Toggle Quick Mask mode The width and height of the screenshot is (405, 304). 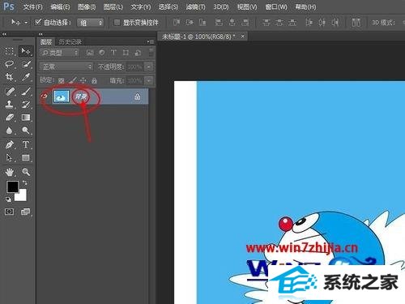pyautogui.click(x=10, y=212)
